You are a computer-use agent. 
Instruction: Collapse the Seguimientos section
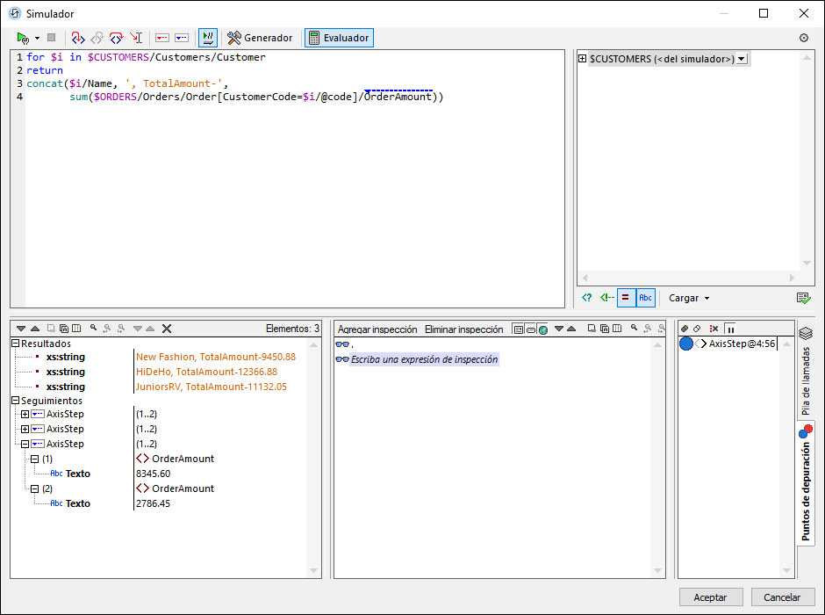16,400
